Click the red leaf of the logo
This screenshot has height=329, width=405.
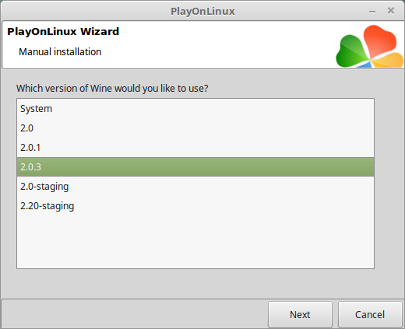(x=379, y=40)
